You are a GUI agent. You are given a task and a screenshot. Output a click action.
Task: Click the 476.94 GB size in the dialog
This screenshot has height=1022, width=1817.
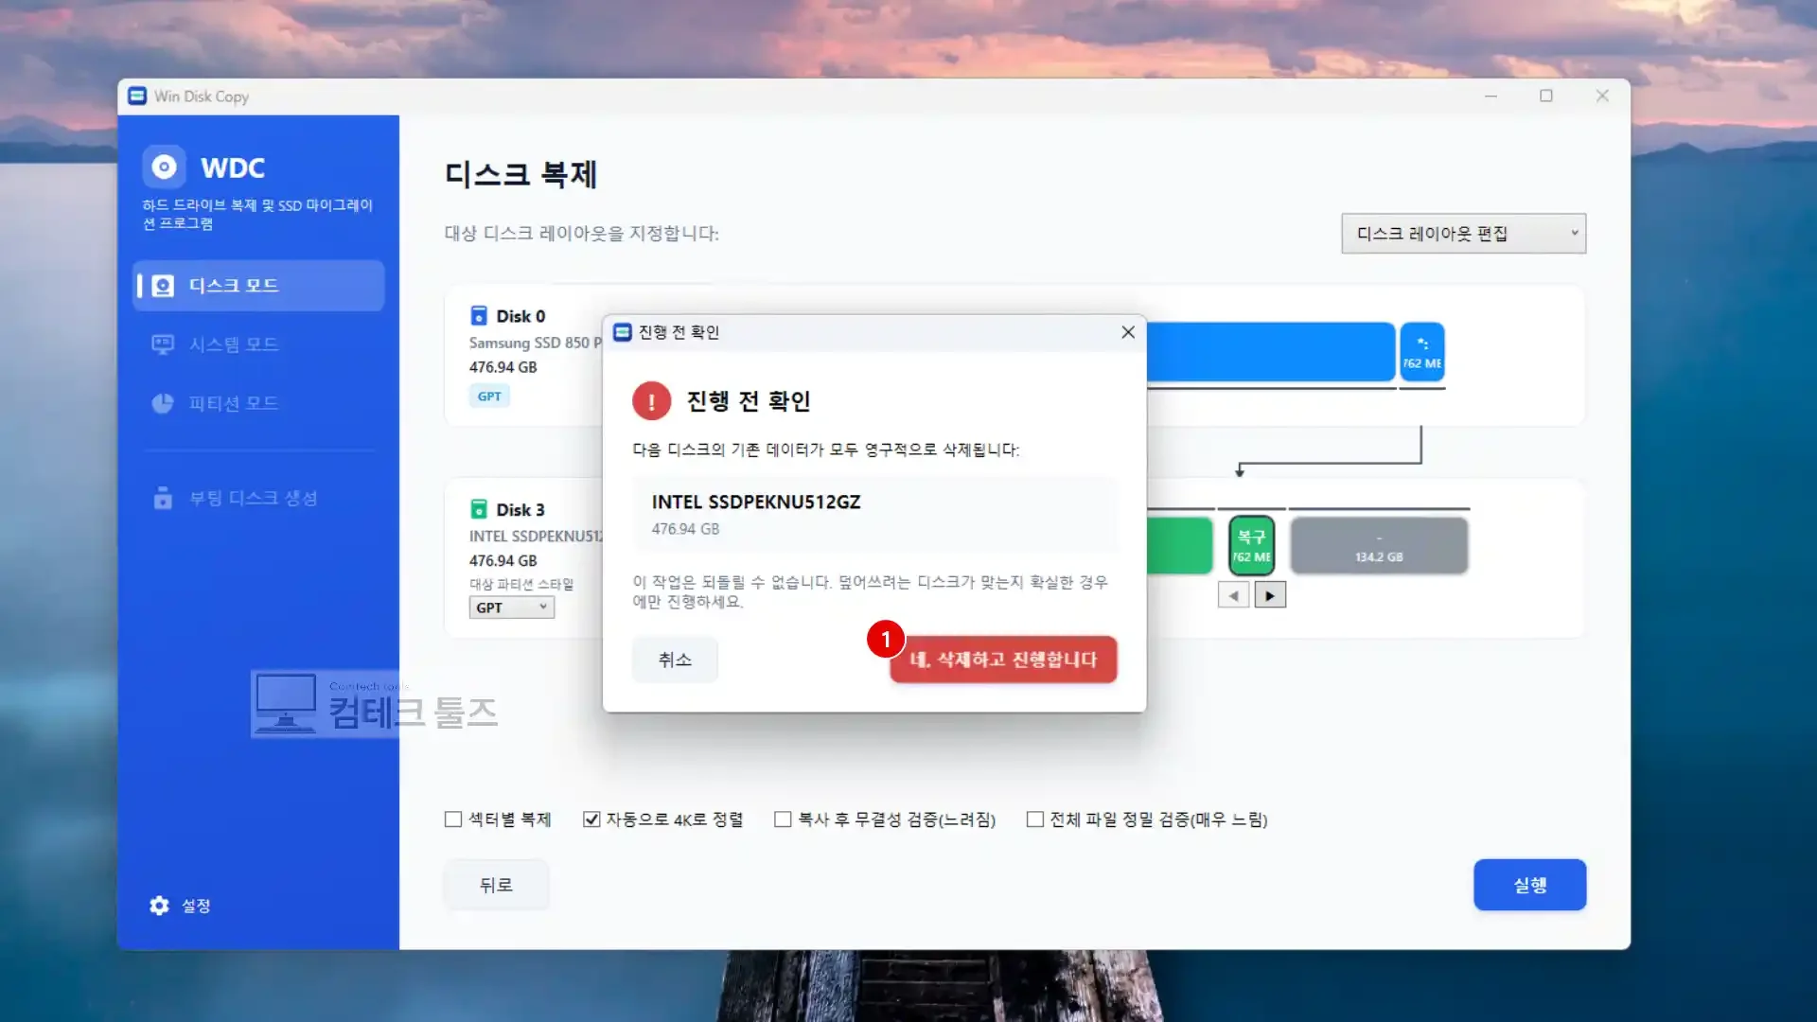tap(685, 529)
